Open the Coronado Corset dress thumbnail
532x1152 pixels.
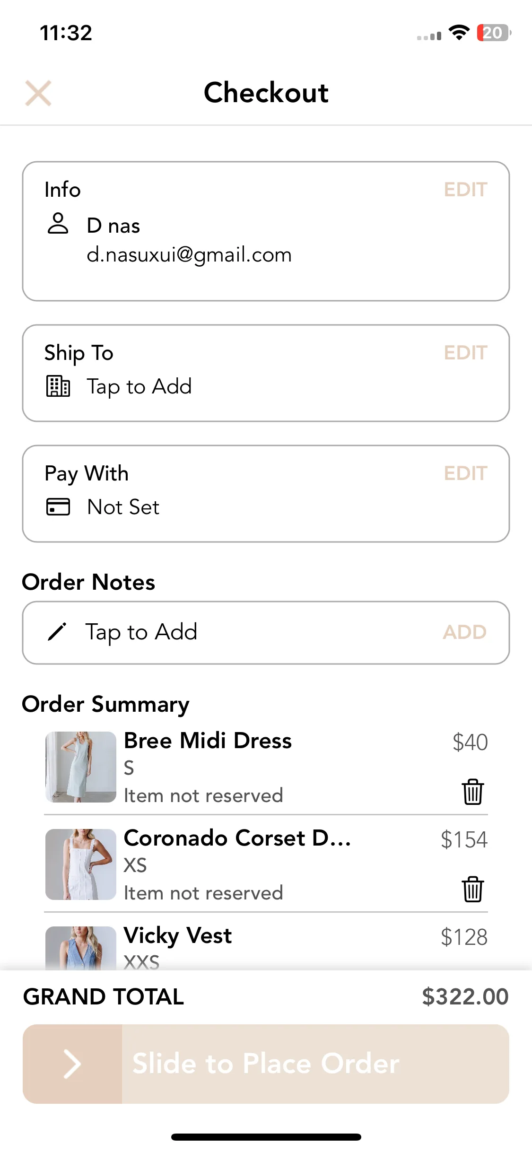click(81, 864)
